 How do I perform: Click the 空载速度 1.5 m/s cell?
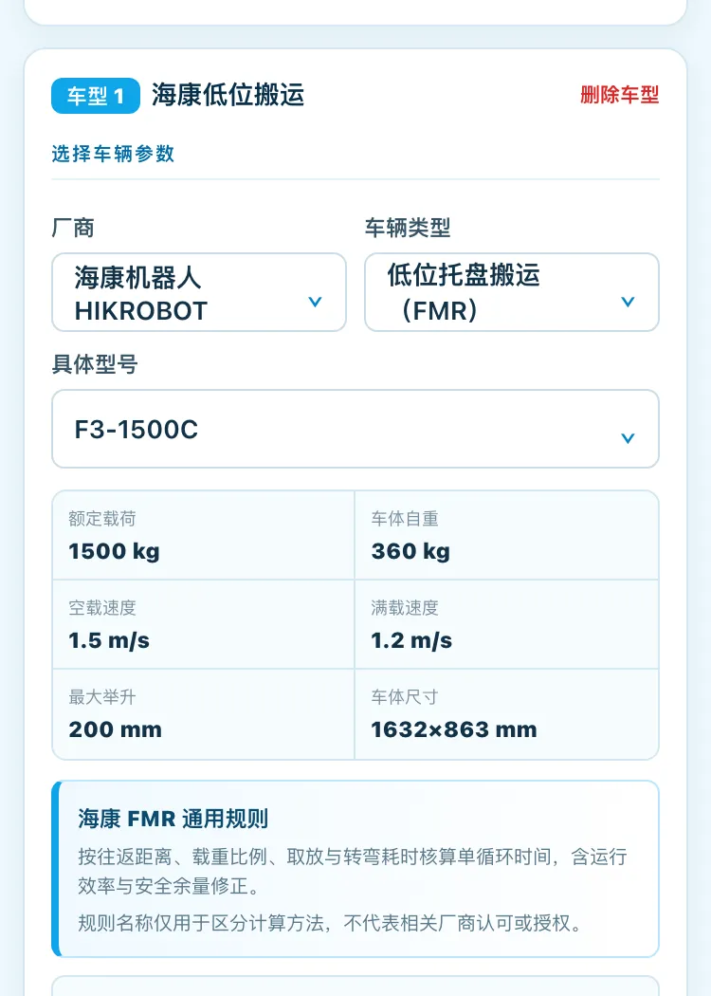[203, 624]
